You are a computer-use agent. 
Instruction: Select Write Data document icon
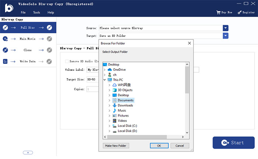point(5,62)
